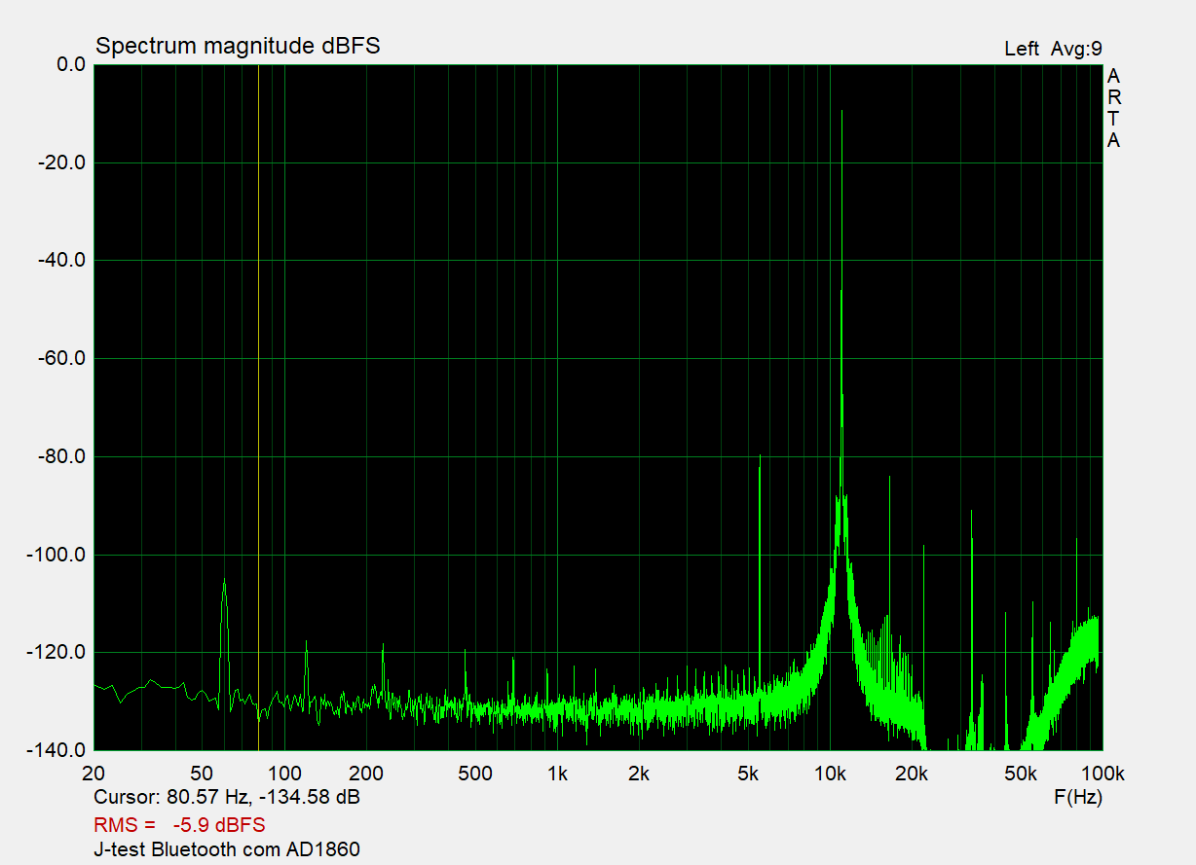This screenshot has width=1196, height=865.
Task: Click the '50k' frequency axis label
Action: click(x=1020, y=775)
